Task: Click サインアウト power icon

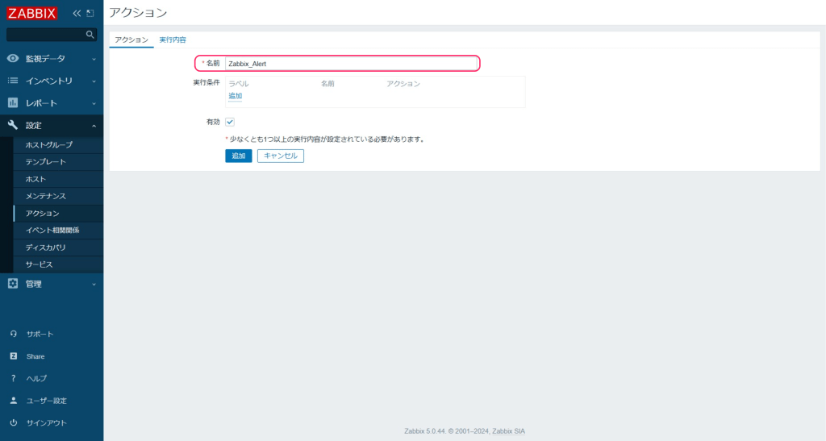Action: (14, 422)
